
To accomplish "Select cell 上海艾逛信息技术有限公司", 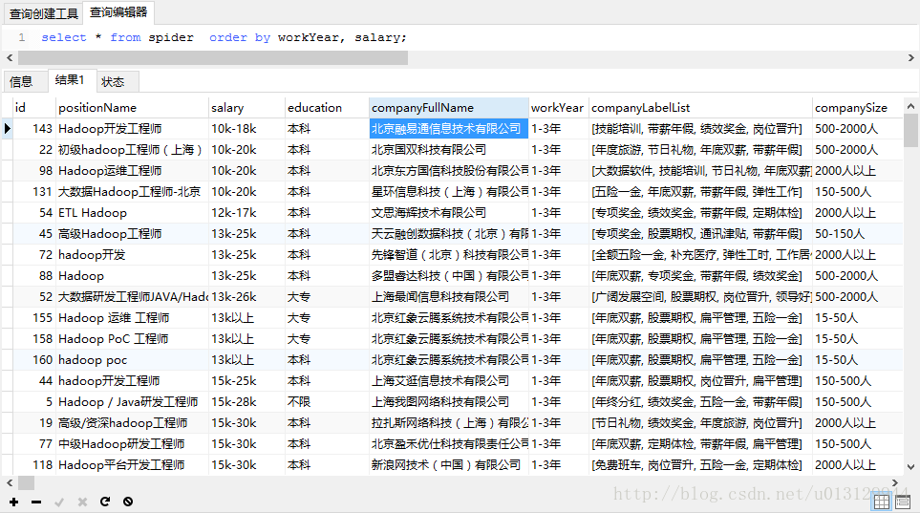I will [x=449, y=381].
